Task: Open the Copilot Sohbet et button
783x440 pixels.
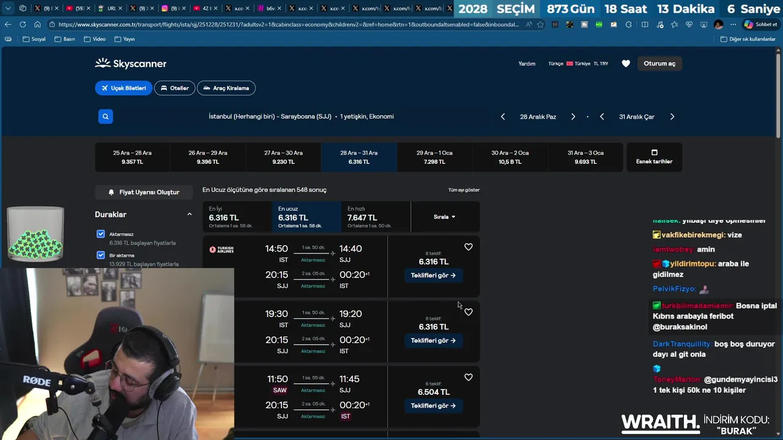Action: (x=760, y=24)
